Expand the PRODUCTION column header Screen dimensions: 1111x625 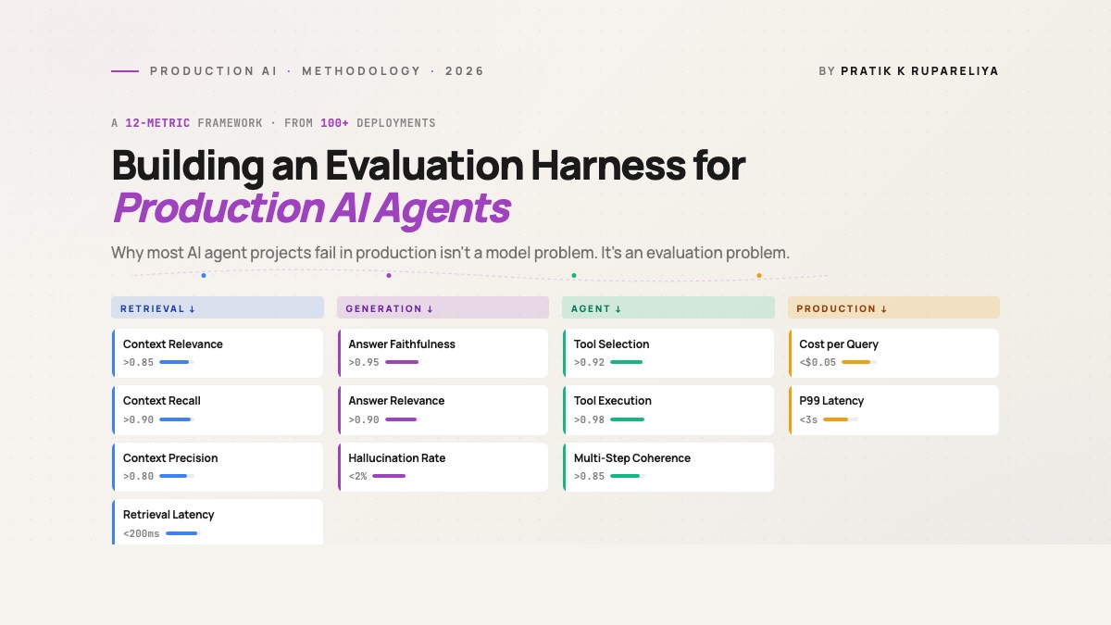tap(893, 308)
